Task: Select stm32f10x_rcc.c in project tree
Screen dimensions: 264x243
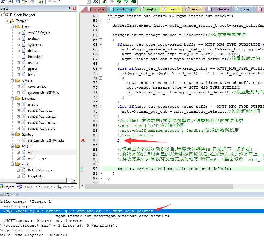Action: click(x=40, y=110)
